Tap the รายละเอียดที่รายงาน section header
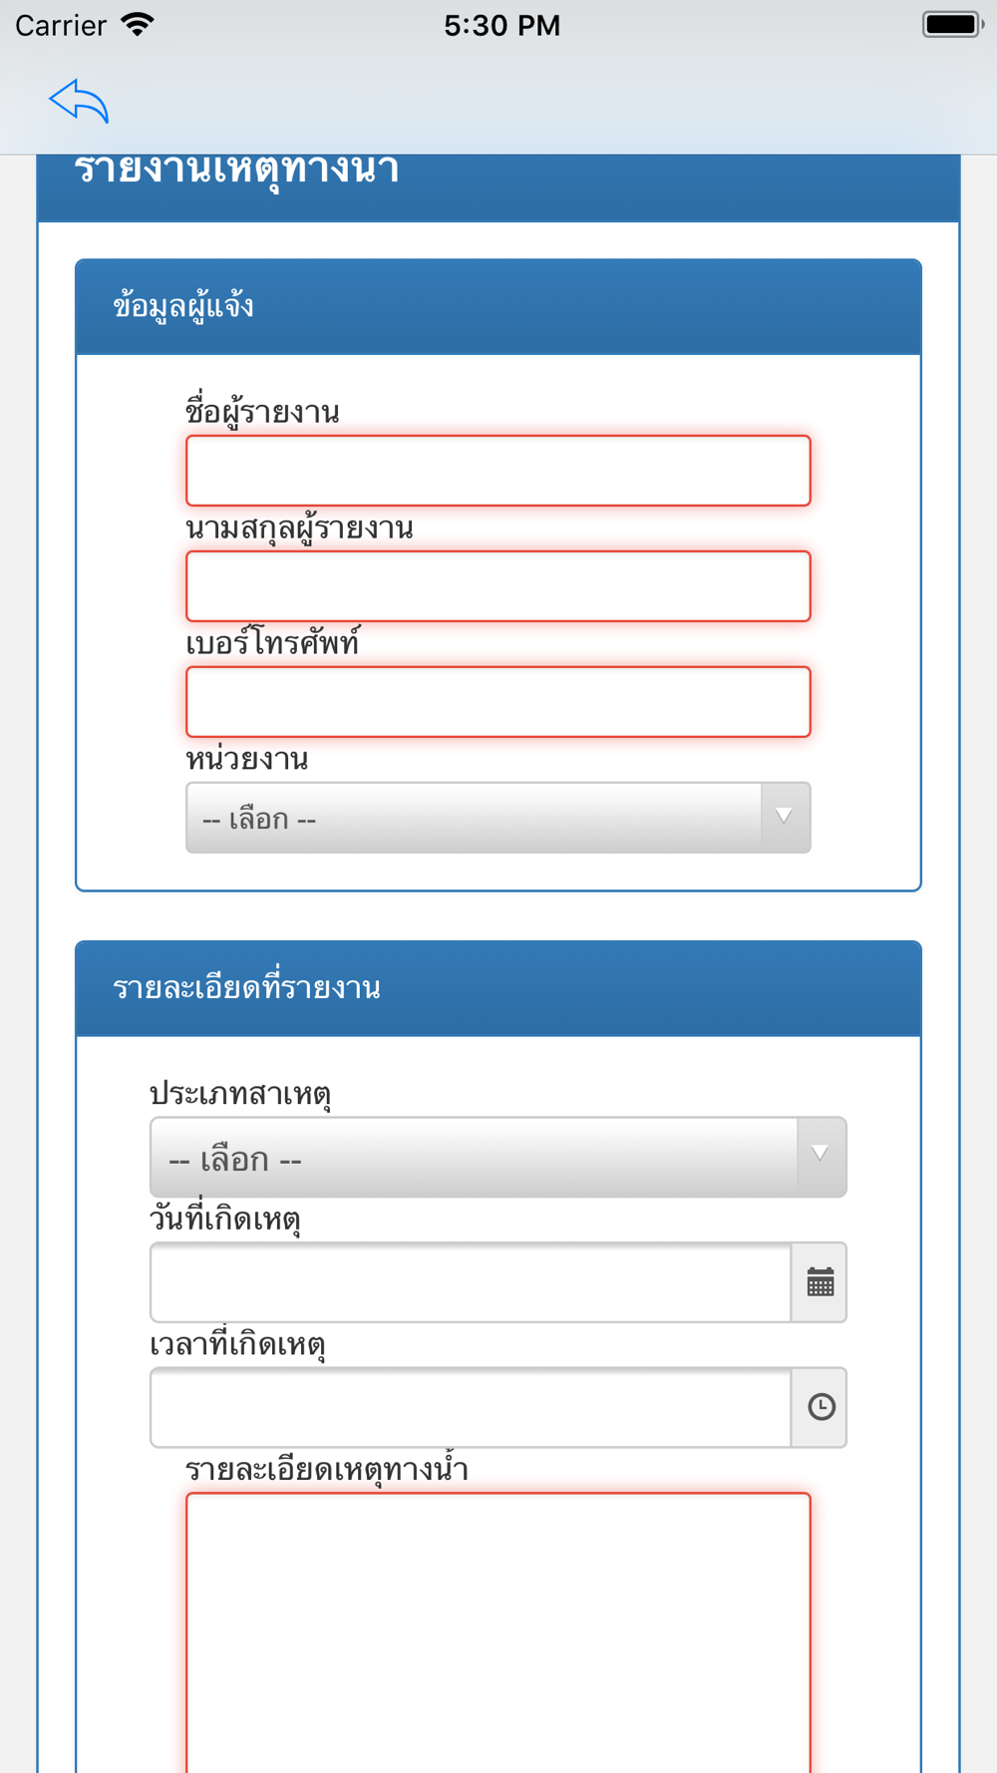Viewport: 997px width, 1773px height. pyautogui.click(x=498, y=988)
